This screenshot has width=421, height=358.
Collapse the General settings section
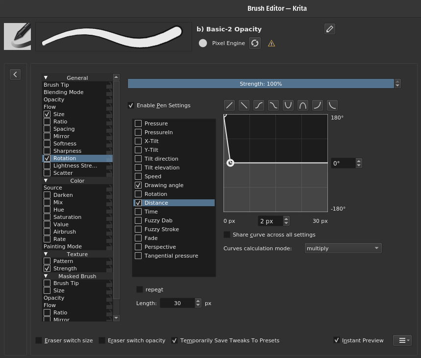[x=46, y=78]
